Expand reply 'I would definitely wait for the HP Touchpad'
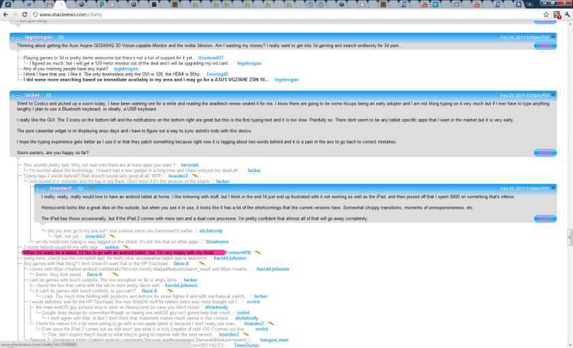This screenshot has width=573, height=348. click(x=135, y=302)
